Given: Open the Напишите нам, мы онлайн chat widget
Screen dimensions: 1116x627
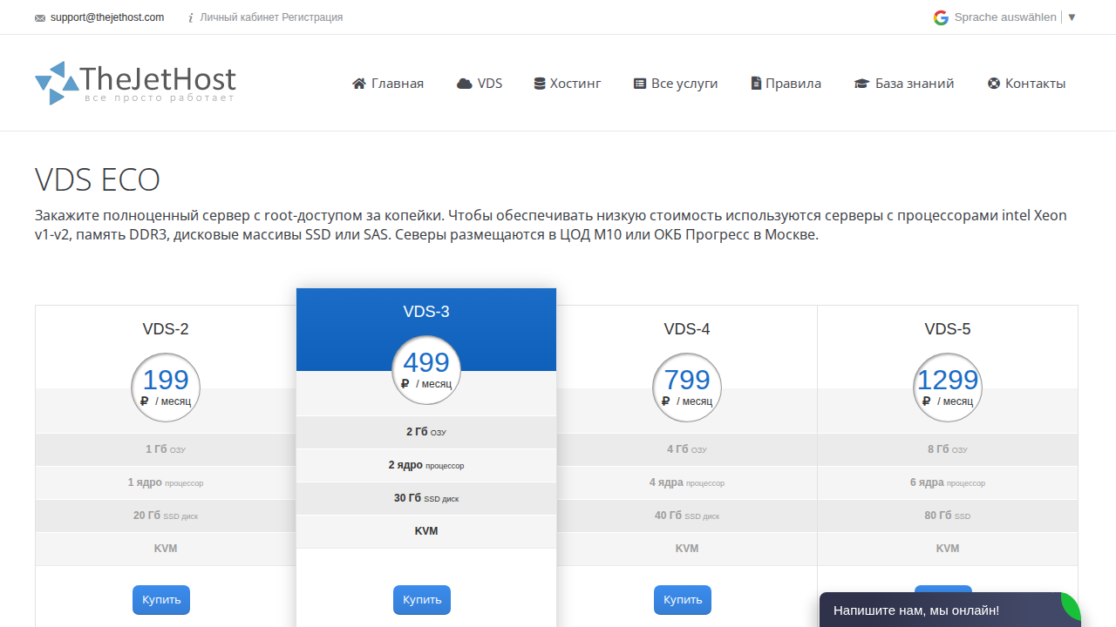Looking at the screenshot, I should click(x=950, y=610).
